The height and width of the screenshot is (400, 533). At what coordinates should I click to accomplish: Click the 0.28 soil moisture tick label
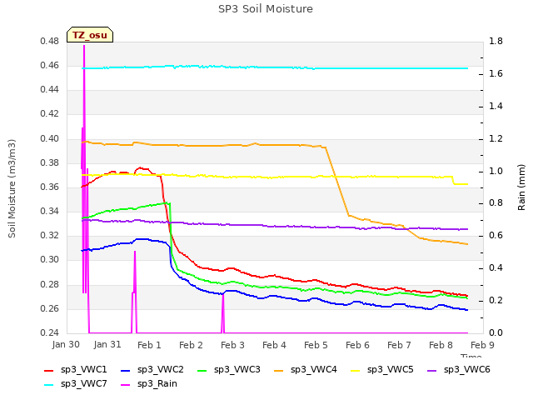[x=50, y=284]
